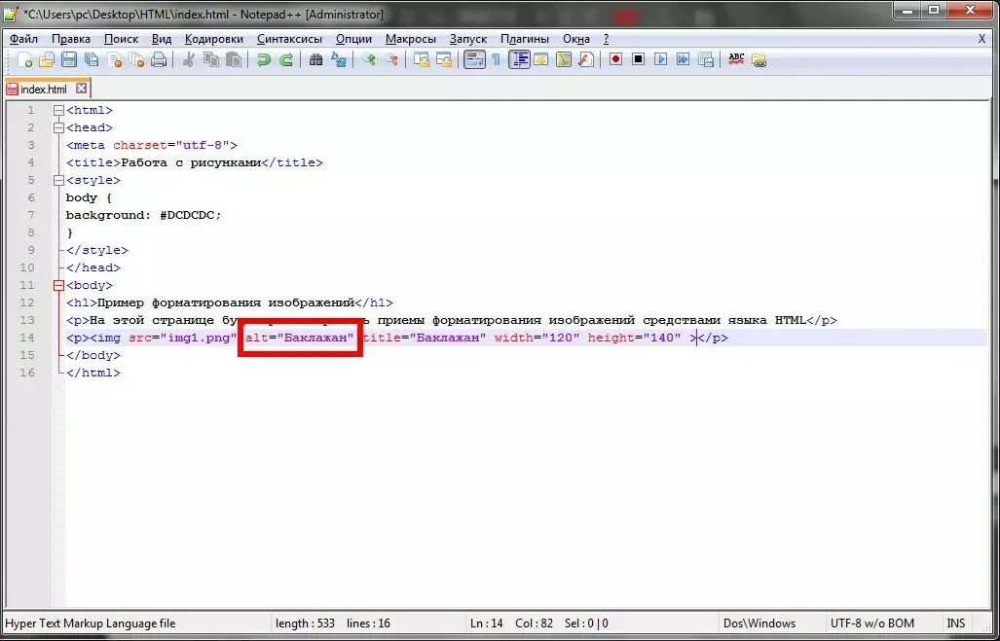Redo with the green right arrow icon

click(286, 60)
